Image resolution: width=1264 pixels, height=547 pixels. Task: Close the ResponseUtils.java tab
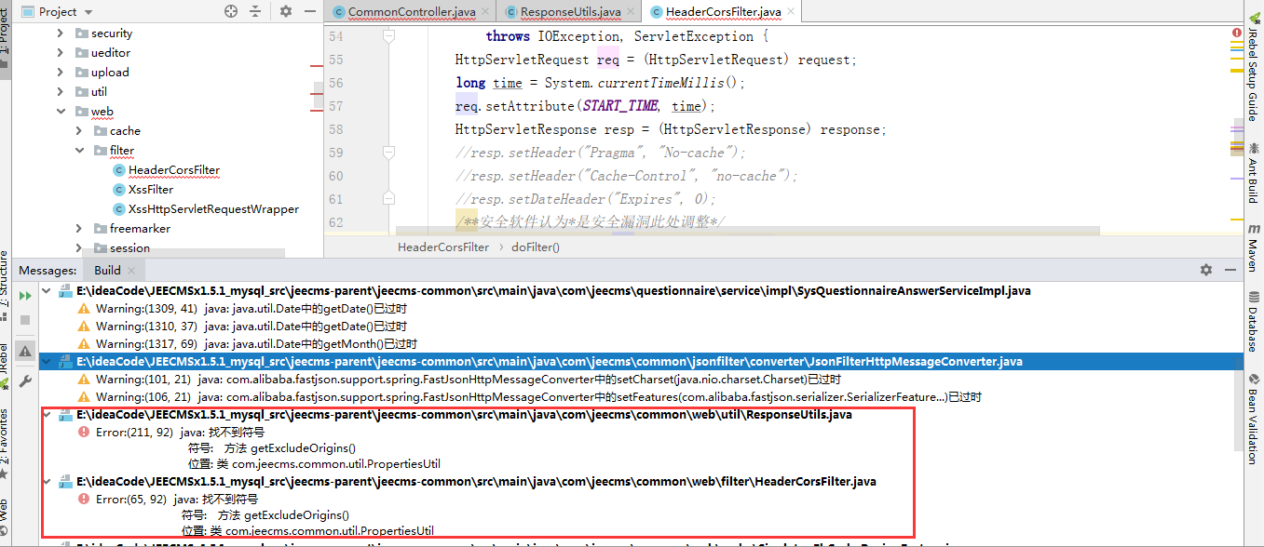[631, 12]
